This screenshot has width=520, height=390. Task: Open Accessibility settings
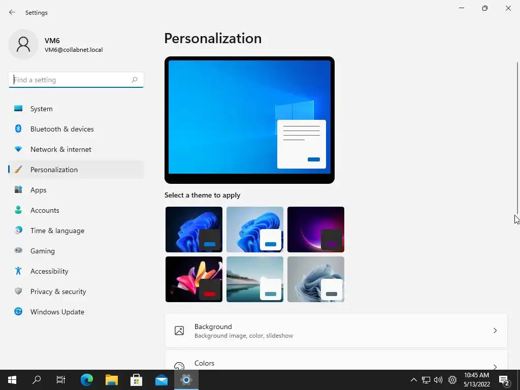coord(76,271)
